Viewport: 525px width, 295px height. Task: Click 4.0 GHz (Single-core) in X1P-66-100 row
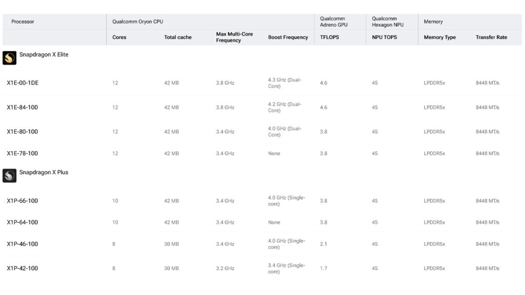287,201
